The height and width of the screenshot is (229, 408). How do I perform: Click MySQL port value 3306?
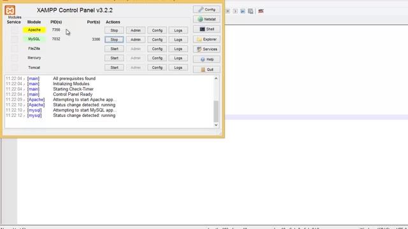click(x=96, y=39)
